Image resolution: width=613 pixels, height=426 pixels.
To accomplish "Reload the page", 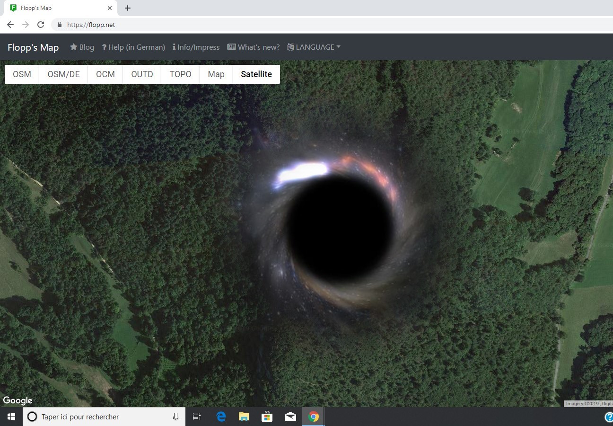I will pyautogui.click(x=41, y=25).
